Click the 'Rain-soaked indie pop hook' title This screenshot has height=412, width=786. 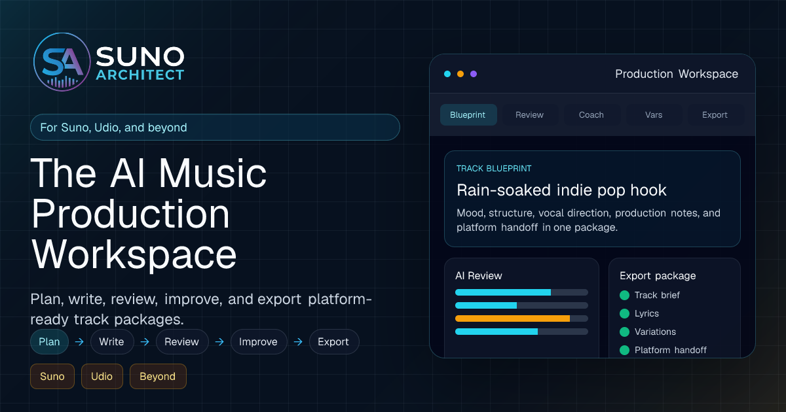561,190
